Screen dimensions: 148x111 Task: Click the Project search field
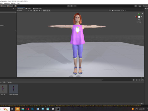(117, 80)
